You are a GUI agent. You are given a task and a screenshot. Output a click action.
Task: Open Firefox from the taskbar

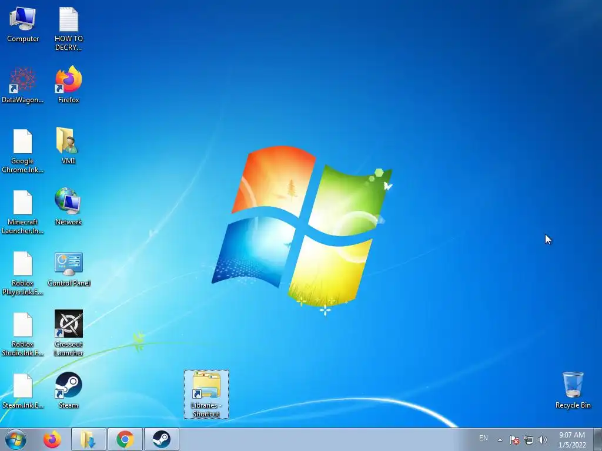pos(52,439)
